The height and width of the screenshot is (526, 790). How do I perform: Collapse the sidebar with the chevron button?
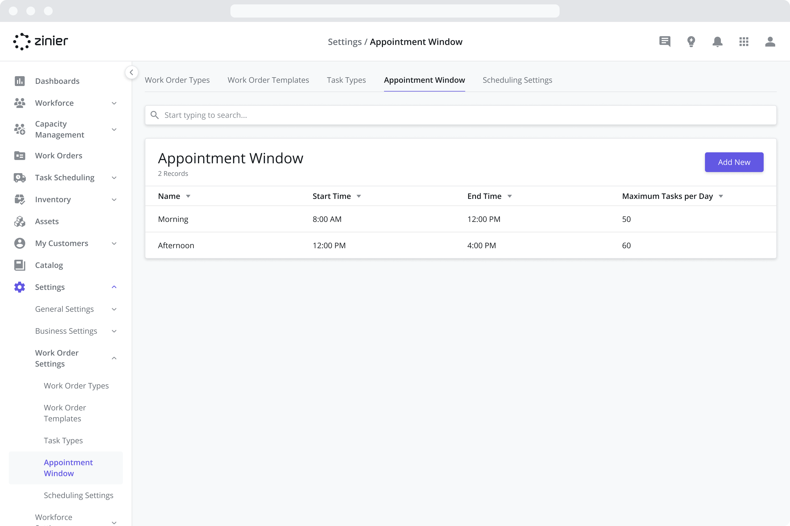[x=131, y=72]
